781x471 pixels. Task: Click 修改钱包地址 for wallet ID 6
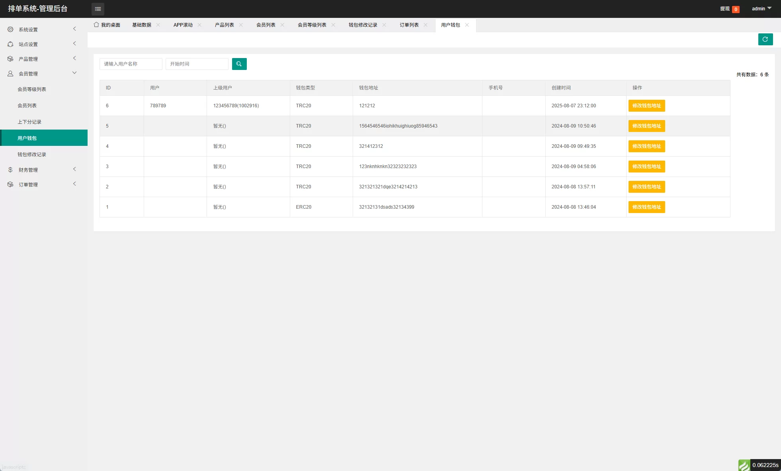coord(646,106)
